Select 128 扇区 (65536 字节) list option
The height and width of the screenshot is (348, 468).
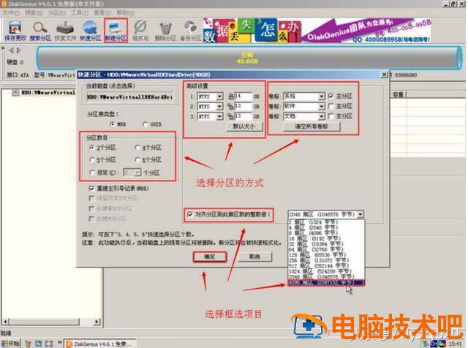click(326, 255)
